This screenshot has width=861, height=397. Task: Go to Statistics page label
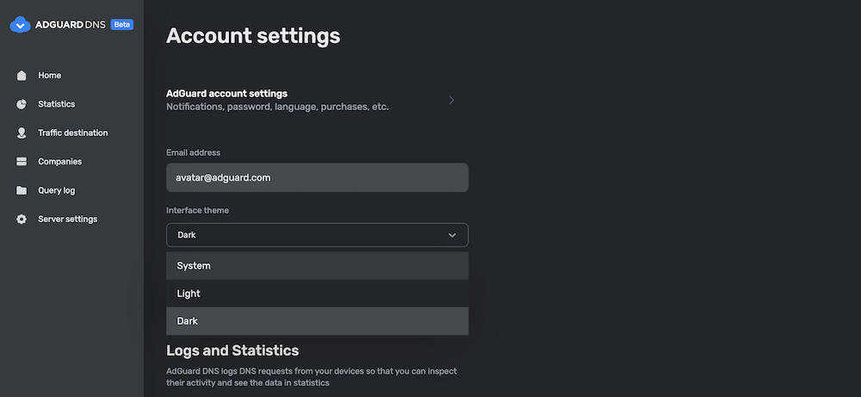pos(57,104)
